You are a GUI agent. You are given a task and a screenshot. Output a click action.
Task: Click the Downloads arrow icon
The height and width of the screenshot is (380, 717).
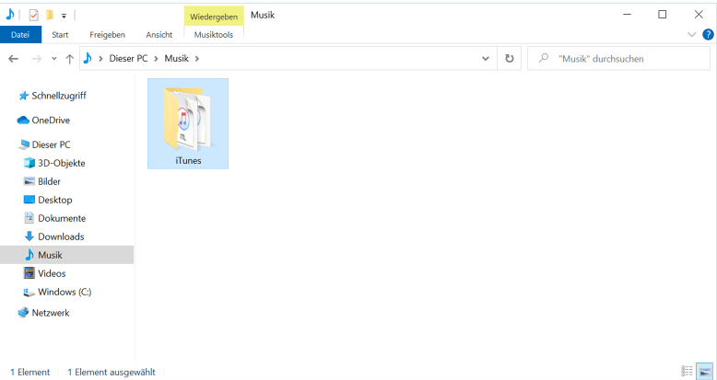(29, 236)
